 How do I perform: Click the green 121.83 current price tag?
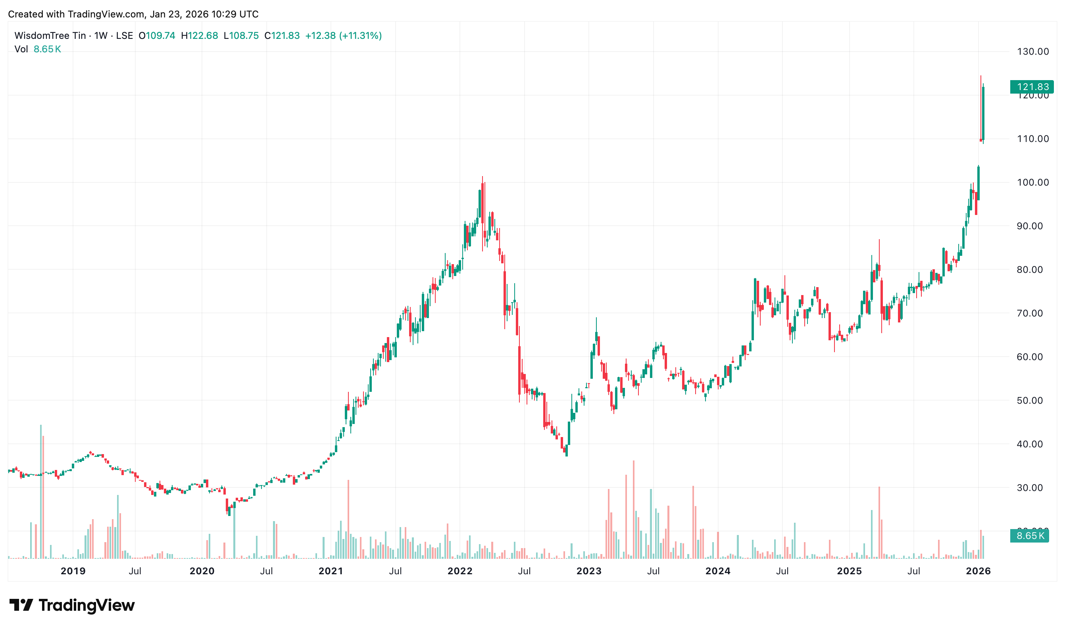pos(1032,87)
